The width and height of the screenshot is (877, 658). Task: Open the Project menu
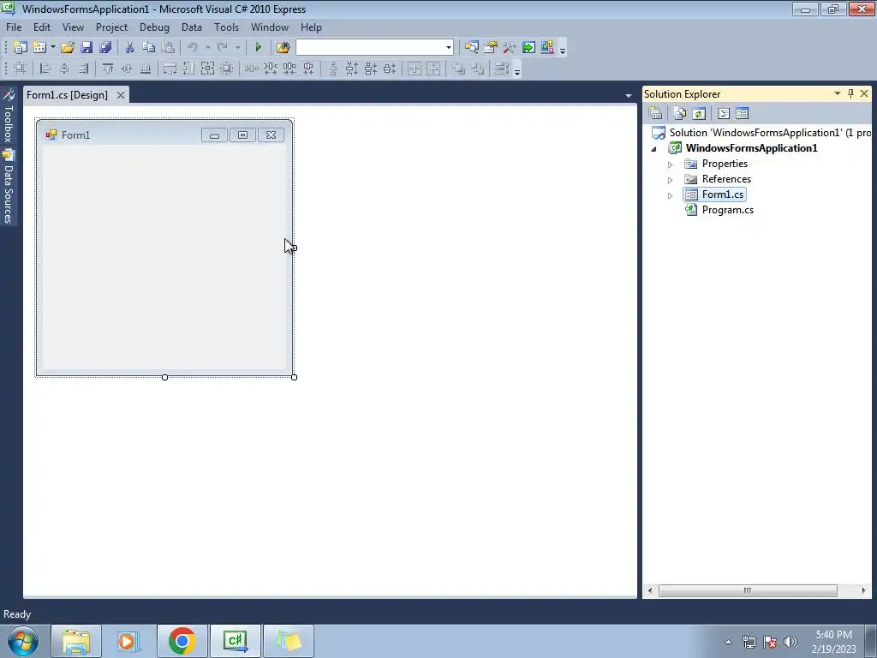(112, 27)
